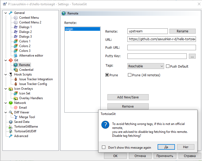The height and width of the screenshot is (161, 202).
Task: Collapse the Hook Scripts tree node
Action: coord(6,74)
